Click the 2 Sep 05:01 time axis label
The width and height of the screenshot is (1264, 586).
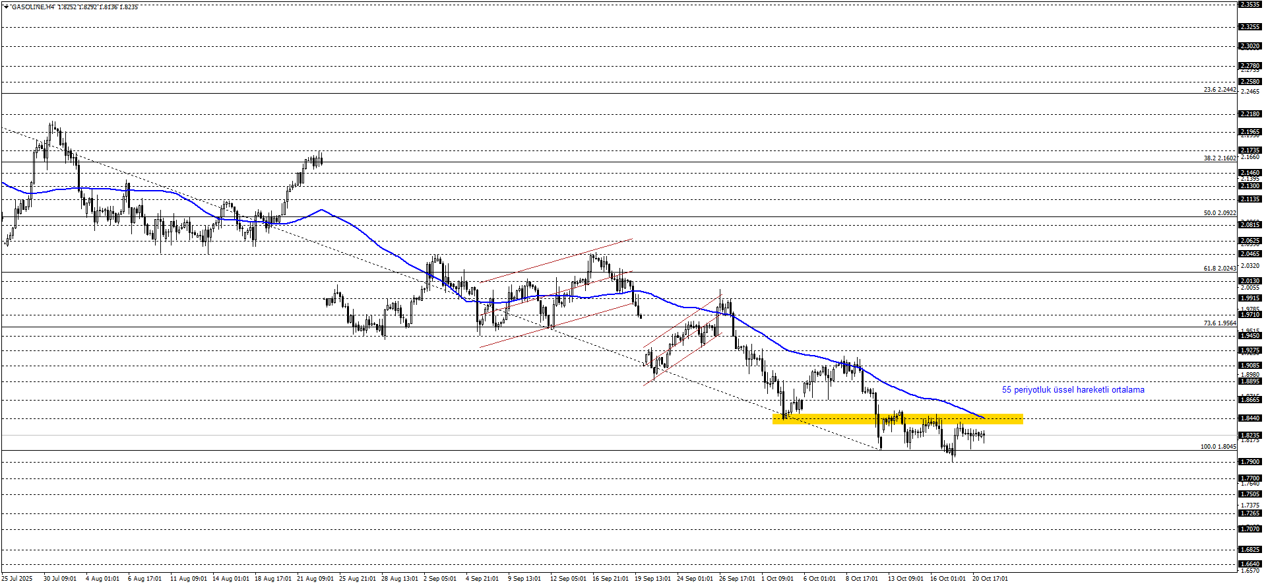pos(439,579)
